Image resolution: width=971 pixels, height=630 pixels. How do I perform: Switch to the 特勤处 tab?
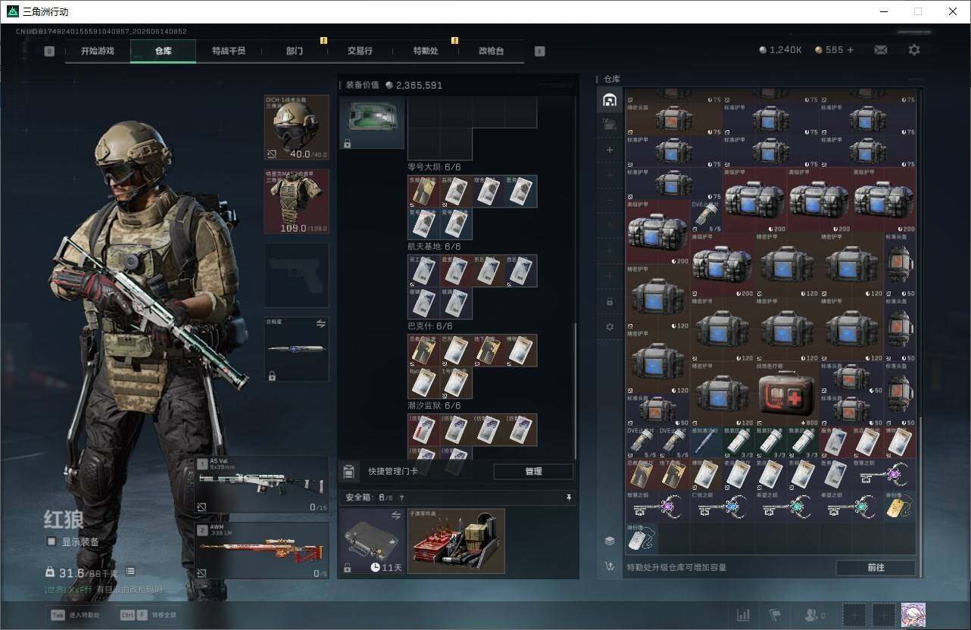point(426,51)
